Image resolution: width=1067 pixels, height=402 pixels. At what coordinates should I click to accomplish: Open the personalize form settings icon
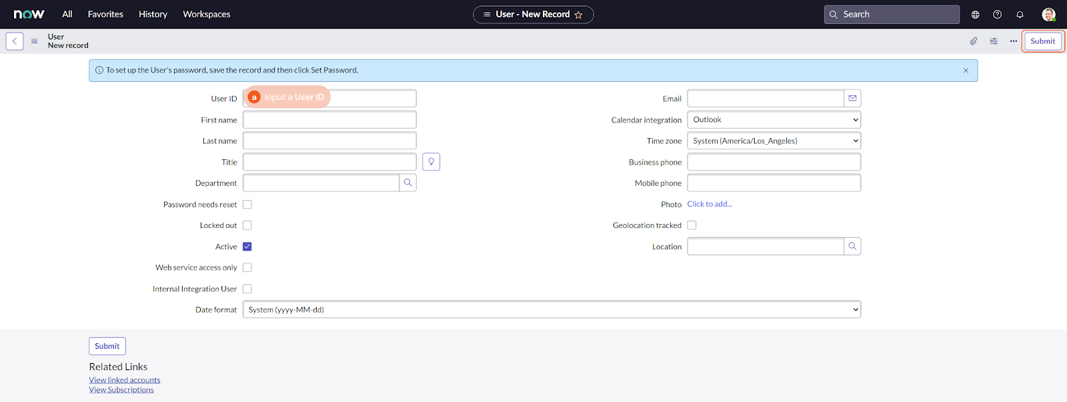994,41
